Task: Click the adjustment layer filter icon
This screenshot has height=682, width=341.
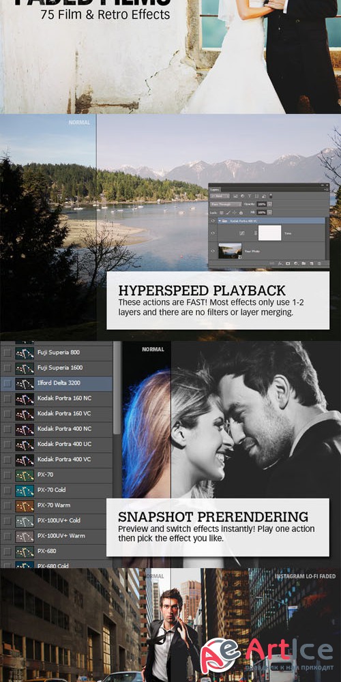Action: click(243, 196)
